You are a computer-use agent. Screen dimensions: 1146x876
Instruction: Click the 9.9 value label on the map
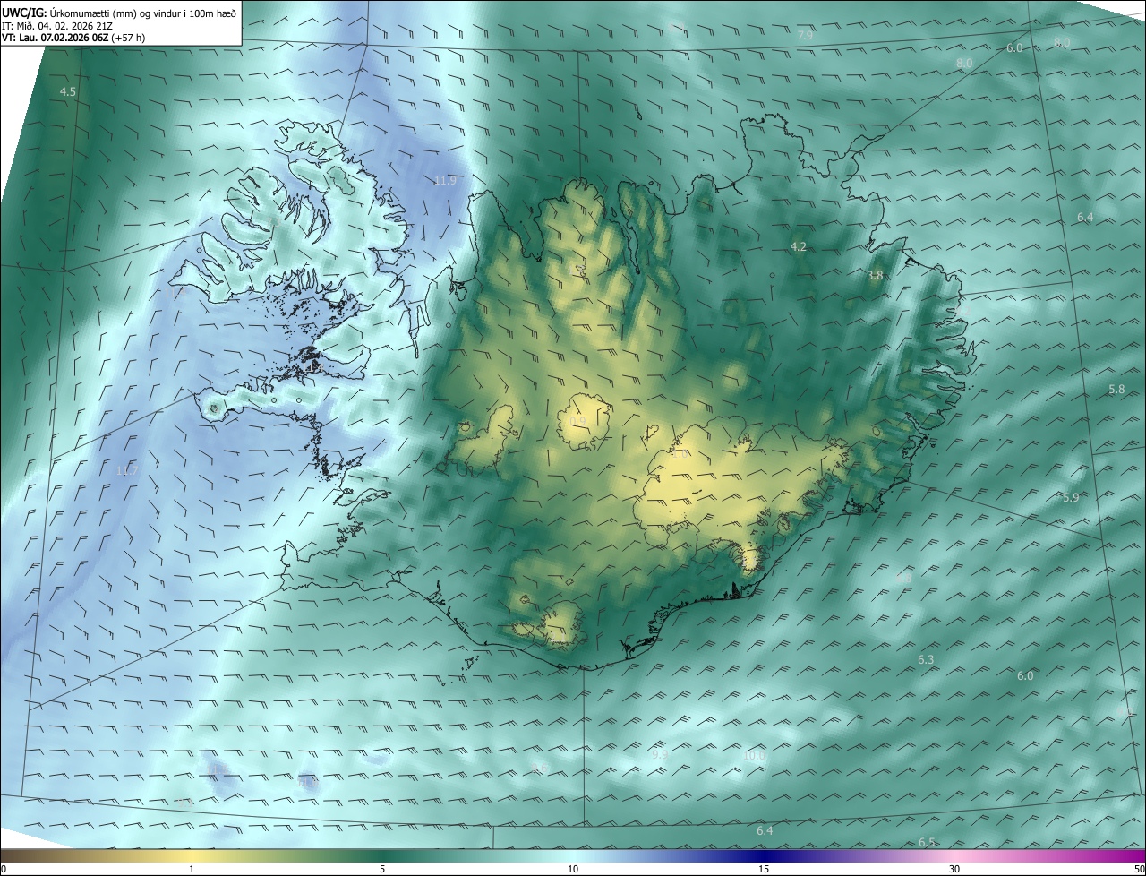tap(660, 755)
